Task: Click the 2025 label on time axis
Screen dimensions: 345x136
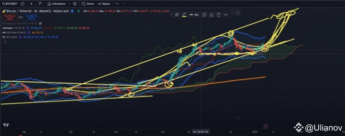Action: (x=255, y=132)
